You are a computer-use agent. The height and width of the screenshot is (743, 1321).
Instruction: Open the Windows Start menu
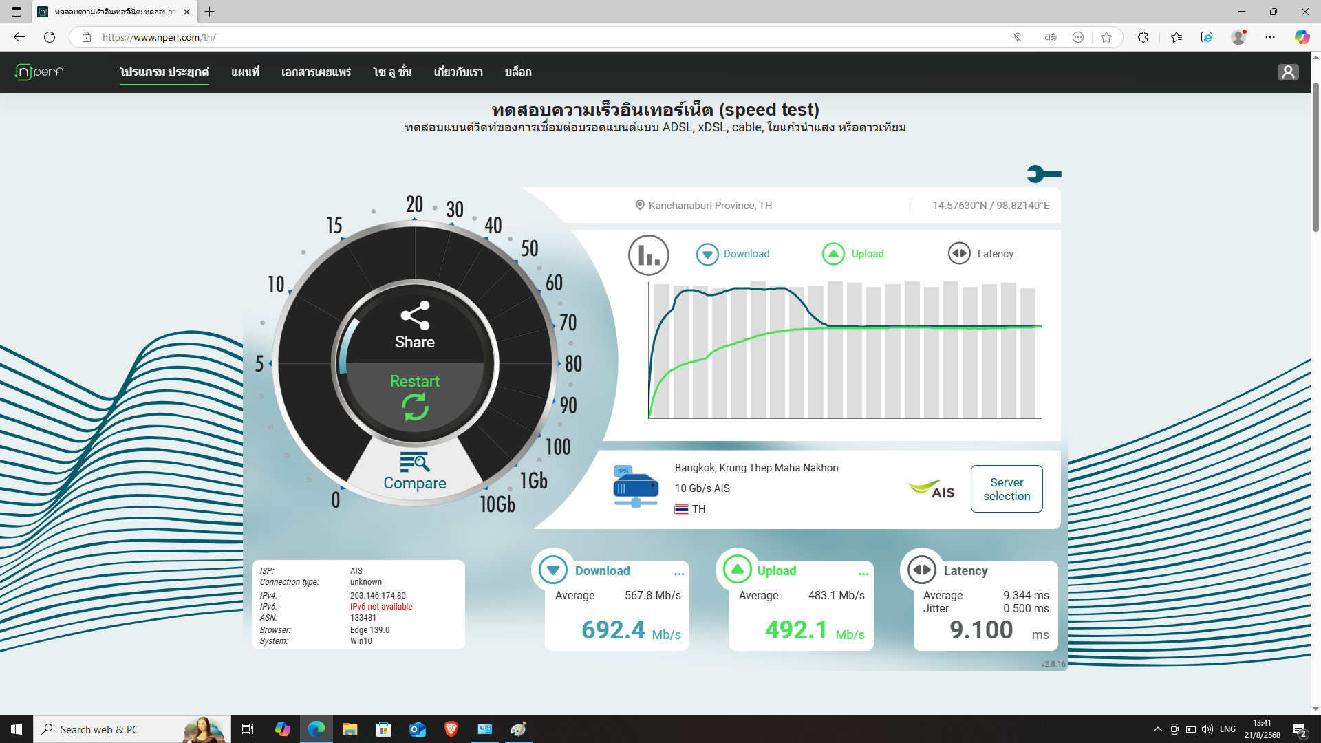pos(17,729)
